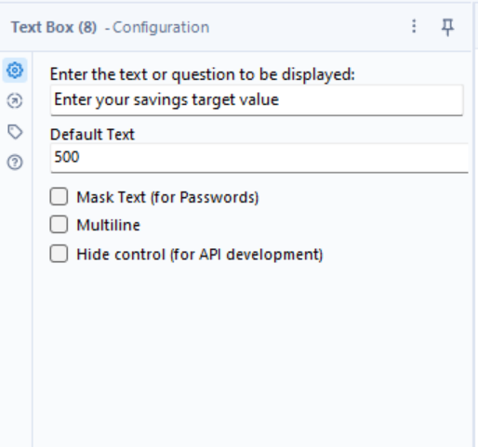Enable the Mask Text (for Passwords) checkbox
Screen dimensions: 478x447
point(59,196)
